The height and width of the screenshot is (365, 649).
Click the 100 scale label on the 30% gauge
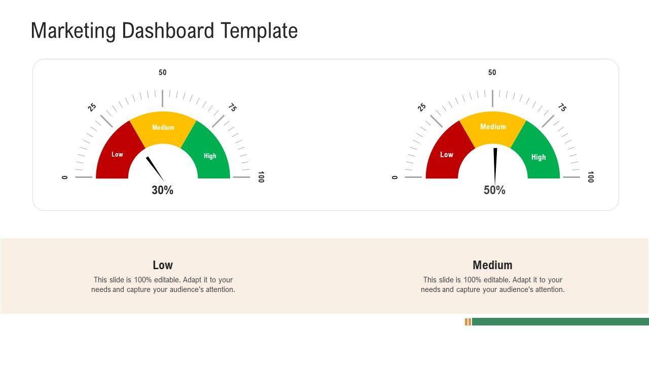[x=261, y=177]
